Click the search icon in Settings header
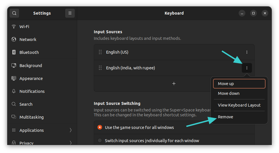Image resolution: width=279 pixels, height=153 pixels. point(14,13)
